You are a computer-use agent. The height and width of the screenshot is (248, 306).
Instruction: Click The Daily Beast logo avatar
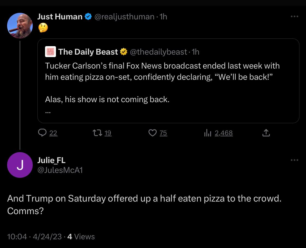click(x=50, y=52)
